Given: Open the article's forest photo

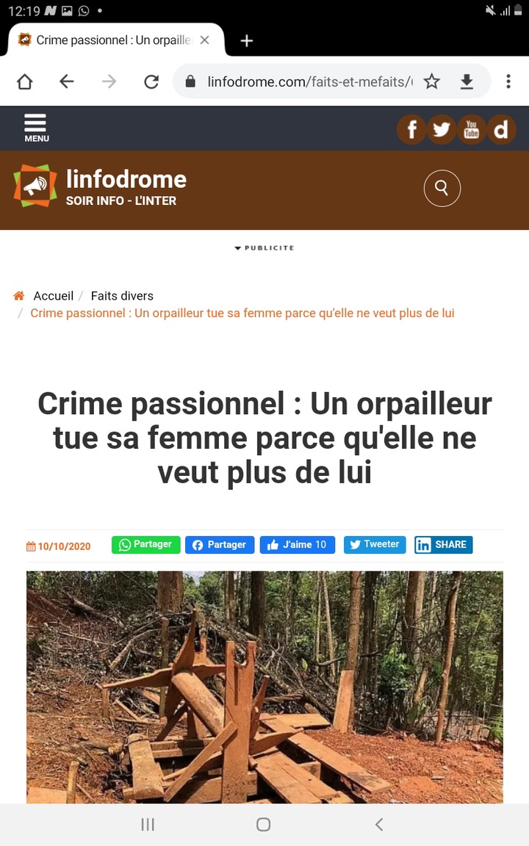Looking at the screenshot, I should 264,687.
